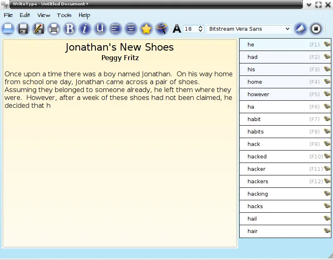Click the author line "Peggy Fritz"
Screen dimensions: 333x260
(120, 58)
